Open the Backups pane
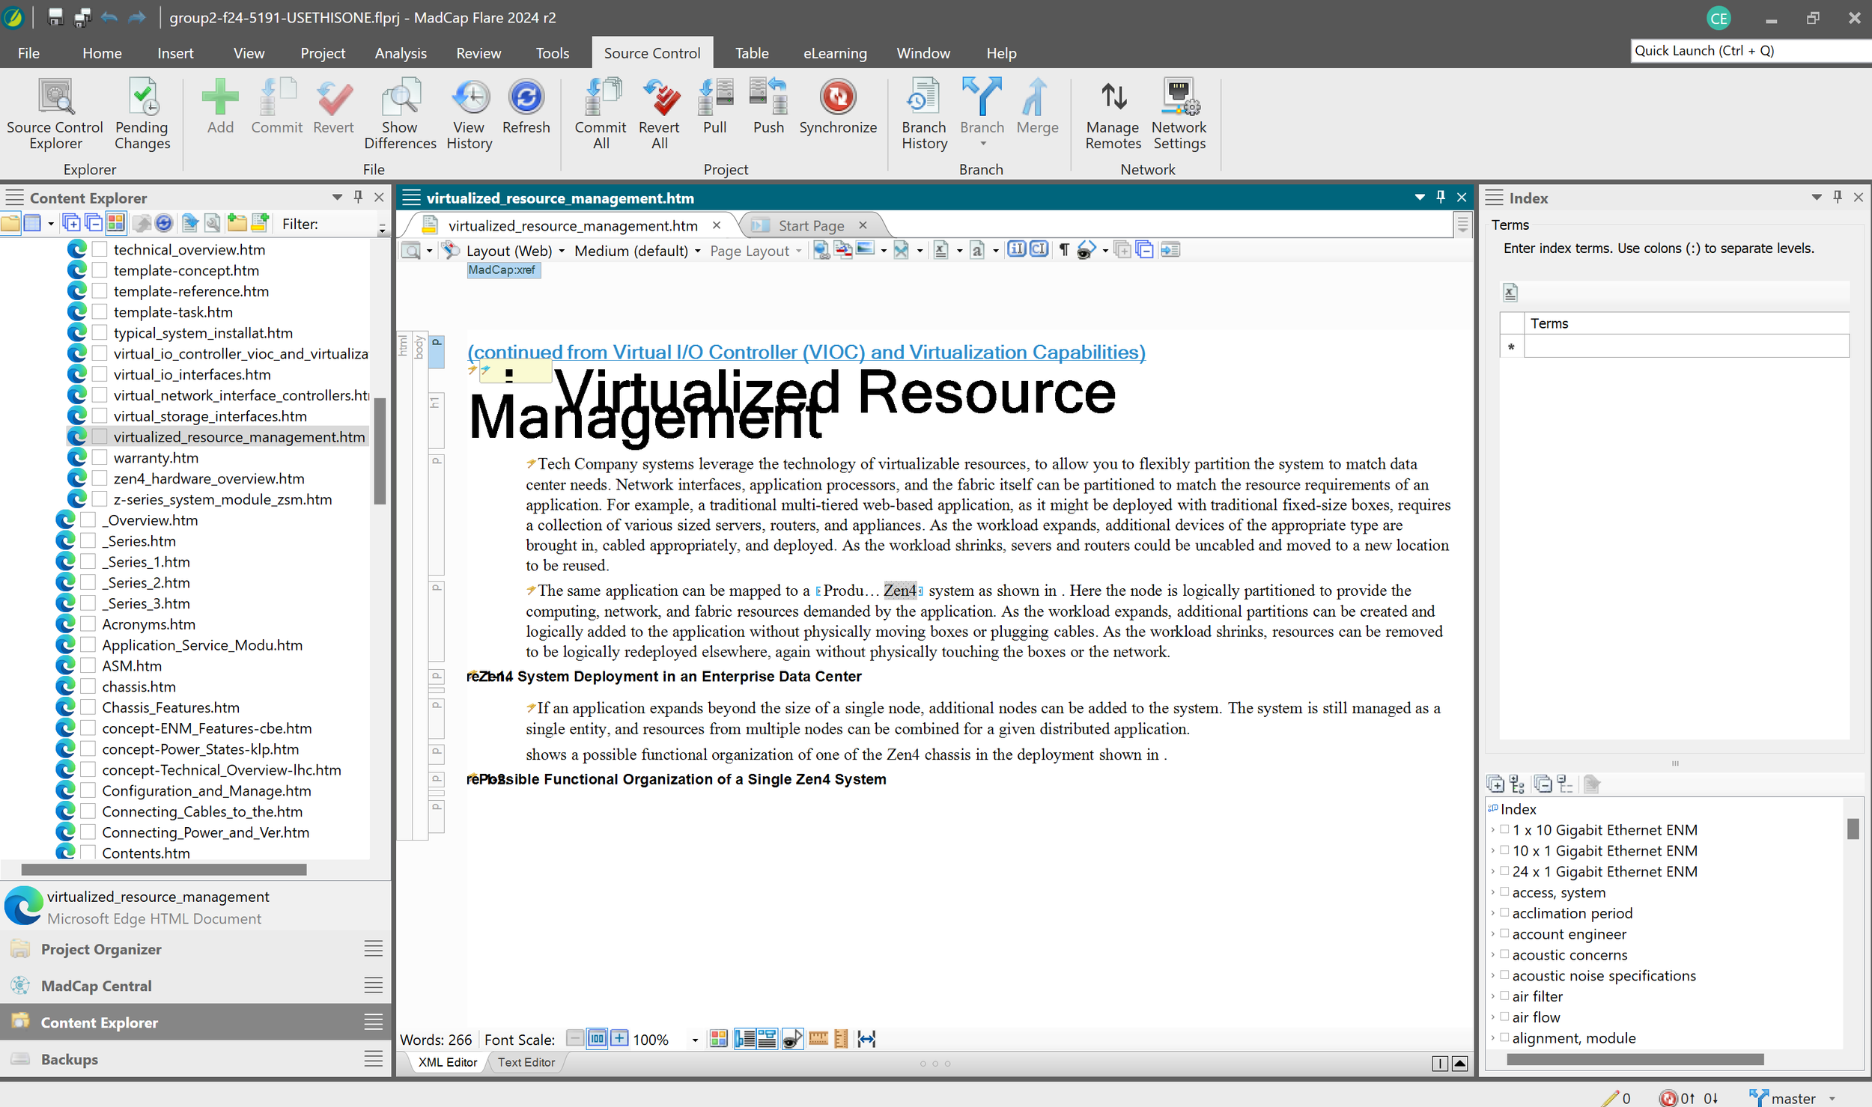The height and width of the screenshot is (1107, 1872). 195,1058
